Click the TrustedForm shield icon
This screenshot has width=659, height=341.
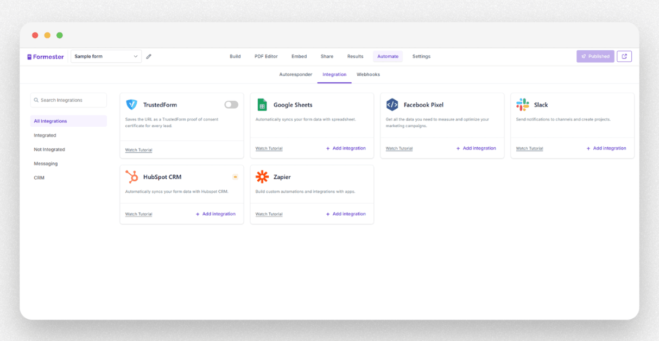tap(131, 105)
